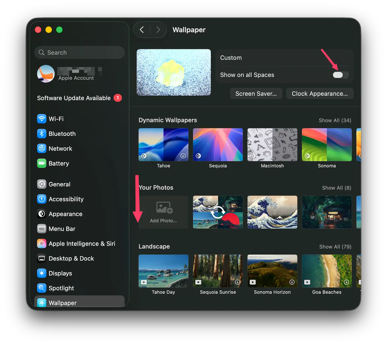Expand Landscape with Show All (79)
387x345 pixels.
coord(335,247)
